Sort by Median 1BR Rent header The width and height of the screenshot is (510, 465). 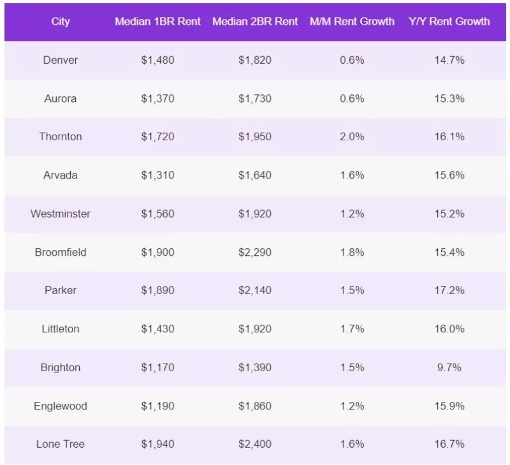click(157, 21)
